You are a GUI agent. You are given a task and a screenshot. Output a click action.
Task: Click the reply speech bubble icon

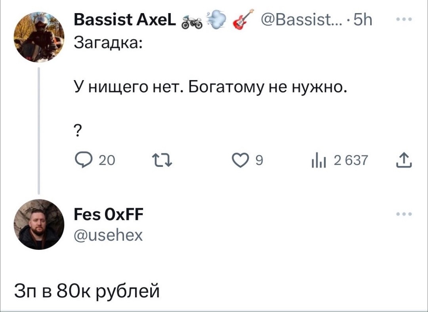click(82, 161)
